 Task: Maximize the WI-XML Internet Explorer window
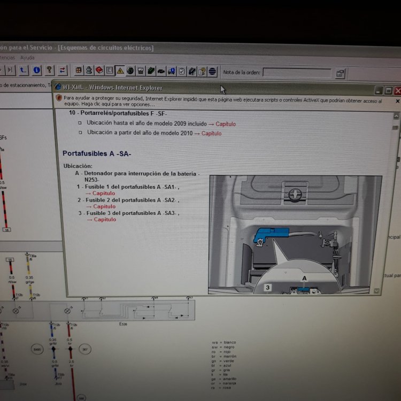(x=389, y=90)
